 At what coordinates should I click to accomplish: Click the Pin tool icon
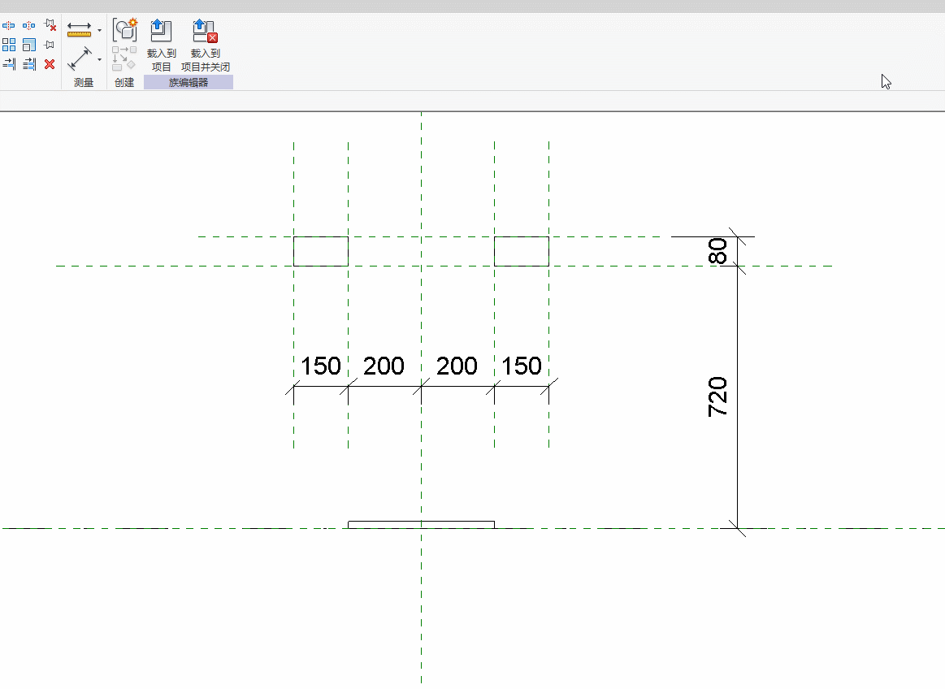click(x=50, y=45)
